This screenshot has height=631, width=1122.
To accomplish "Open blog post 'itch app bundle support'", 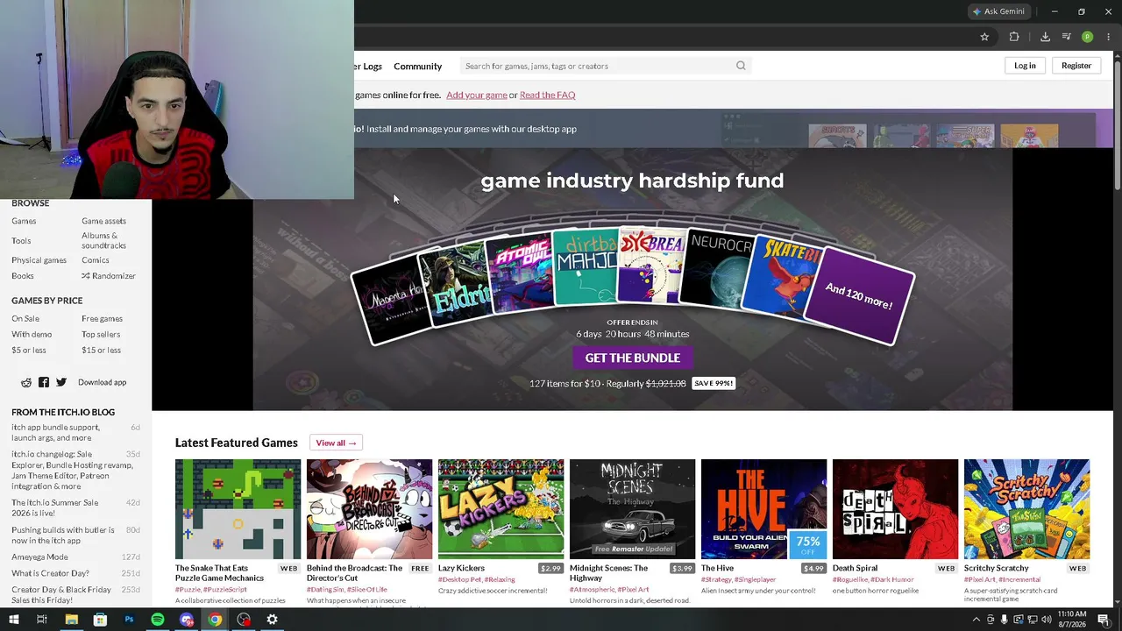I will [55, 432].
